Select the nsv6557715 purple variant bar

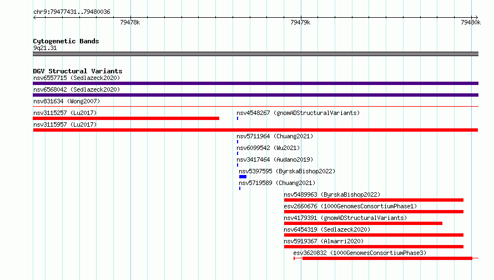pyautogui.click(x=255, y=83)
